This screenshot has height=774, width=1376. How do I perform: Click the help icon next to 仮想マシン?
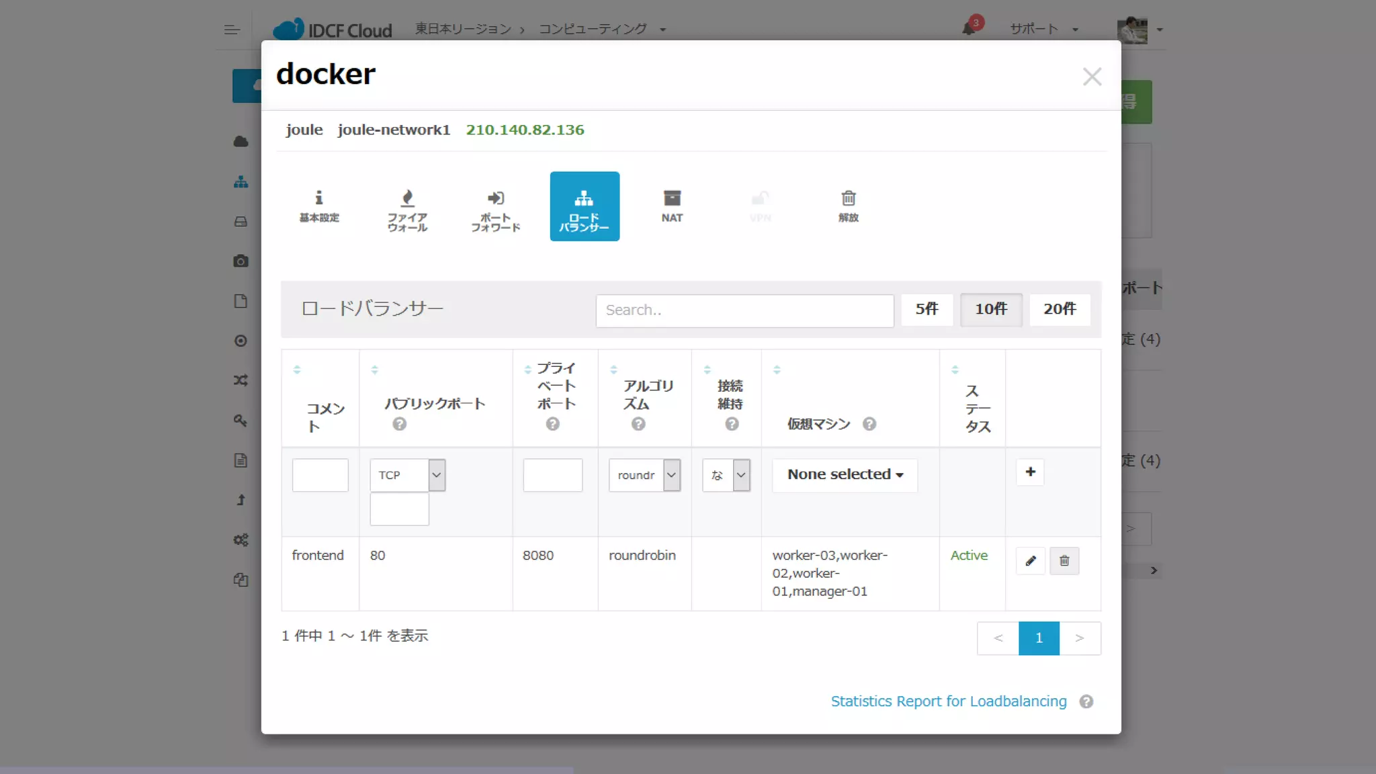[869, 424]
